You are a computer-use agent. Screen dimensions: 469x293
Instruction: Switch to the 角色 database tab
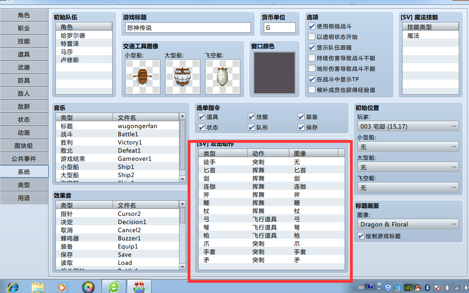click(x=24, y=15)
